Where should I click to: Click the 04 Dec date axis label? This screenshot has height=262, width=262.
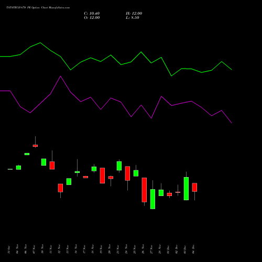(193, 249)
